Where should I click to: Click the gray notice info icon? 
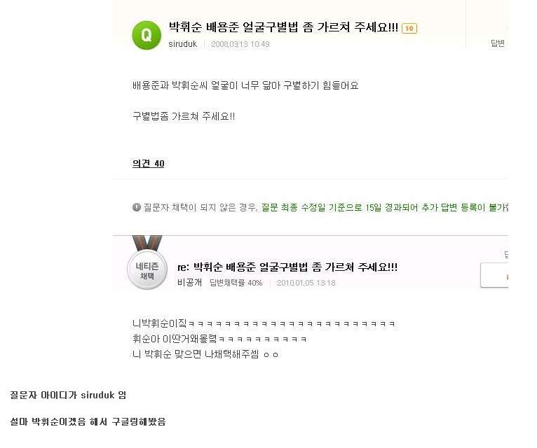137,207
